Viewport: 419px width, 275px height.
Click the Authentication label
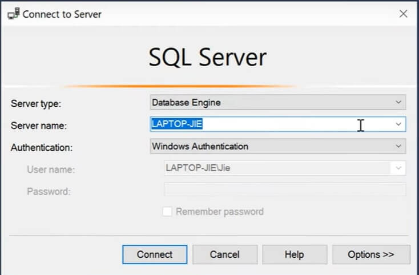(x=42, y=148)
